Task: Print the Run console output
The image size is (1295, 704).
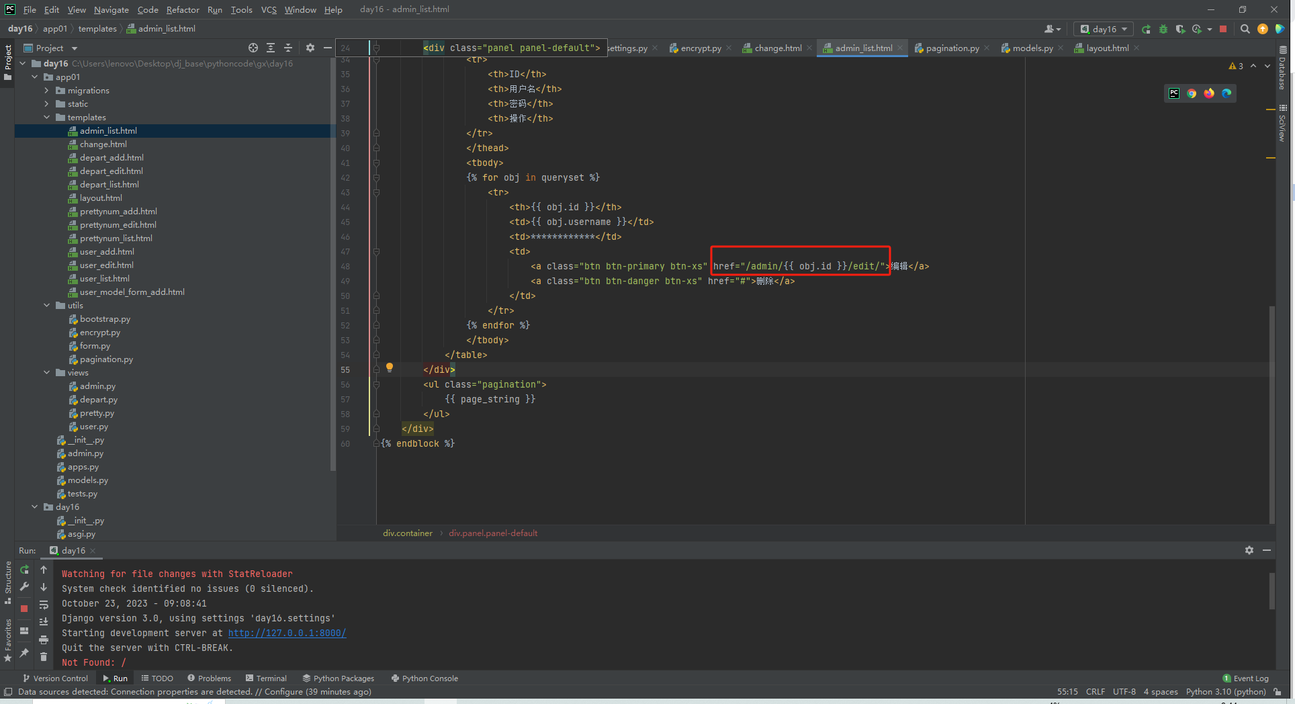Action: click(x=44, y=640)
